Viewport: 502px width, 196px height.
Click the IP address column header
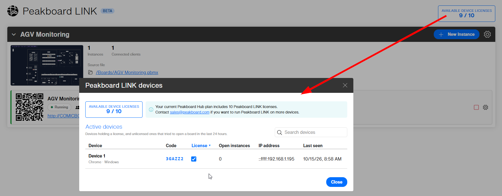269,146
